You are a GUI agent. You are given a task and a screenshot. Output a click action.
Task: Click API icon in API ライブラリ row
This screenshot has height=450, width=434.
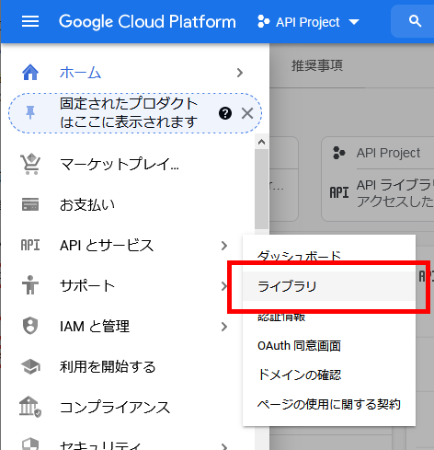pyautogui.click(x=339, y=192)
